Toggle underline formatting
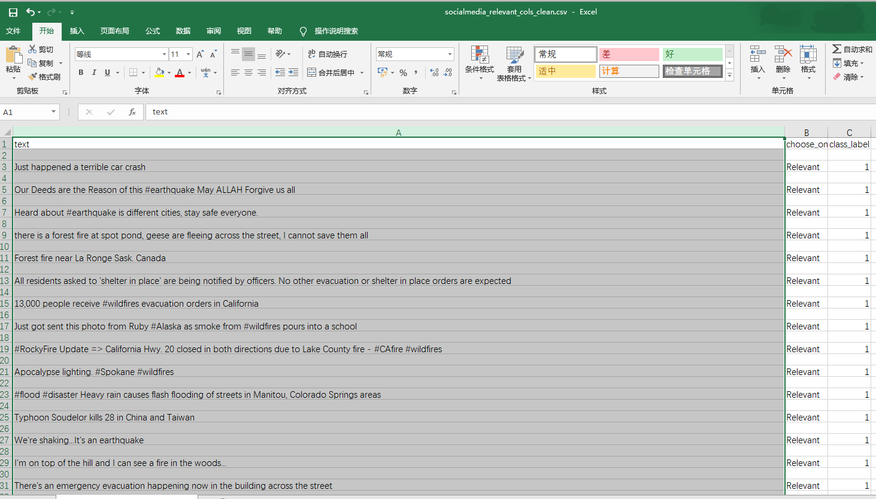Screen dimensions: 876x499 107,72
